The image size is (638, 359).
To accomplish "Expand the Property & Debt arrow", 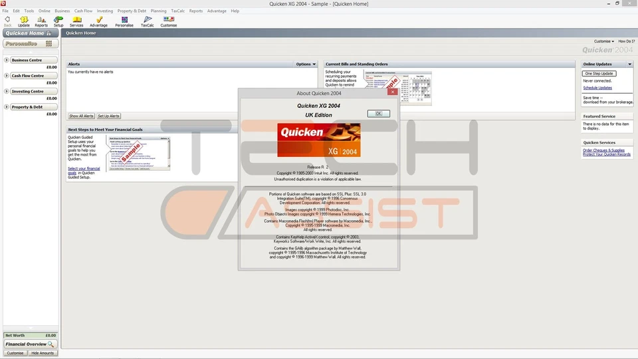I will pos(7,107).
